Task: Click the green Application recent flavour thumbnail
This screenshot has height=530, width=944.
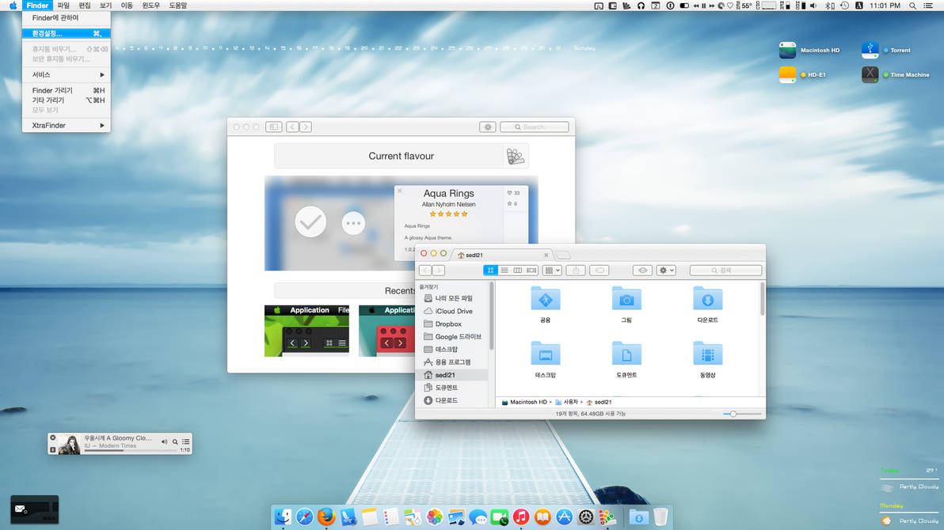Action: click(306, 331)
